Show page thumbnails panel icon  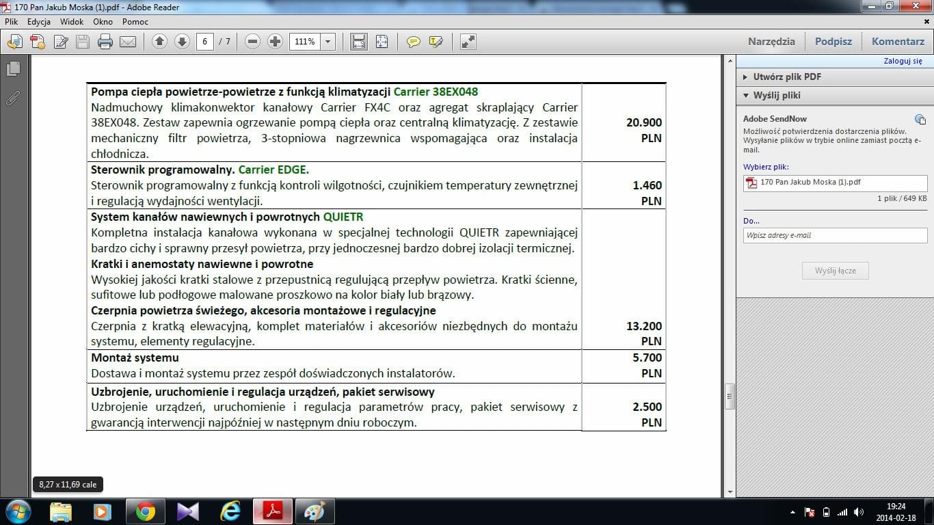12,68
